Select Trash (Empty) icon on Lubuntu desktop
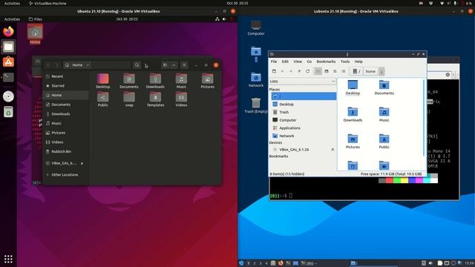 pos(256,105)
